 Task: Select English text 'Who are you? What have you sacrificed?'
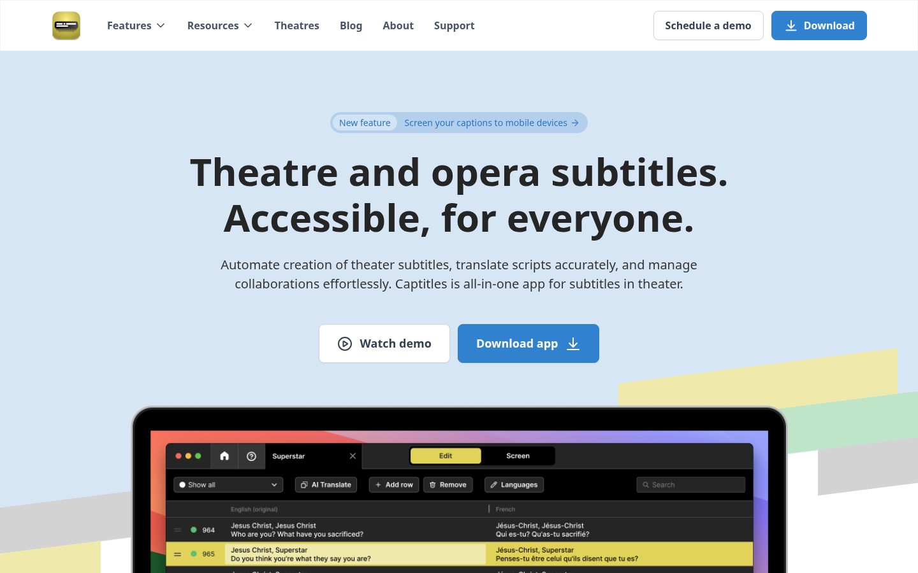tap(297, 534)
